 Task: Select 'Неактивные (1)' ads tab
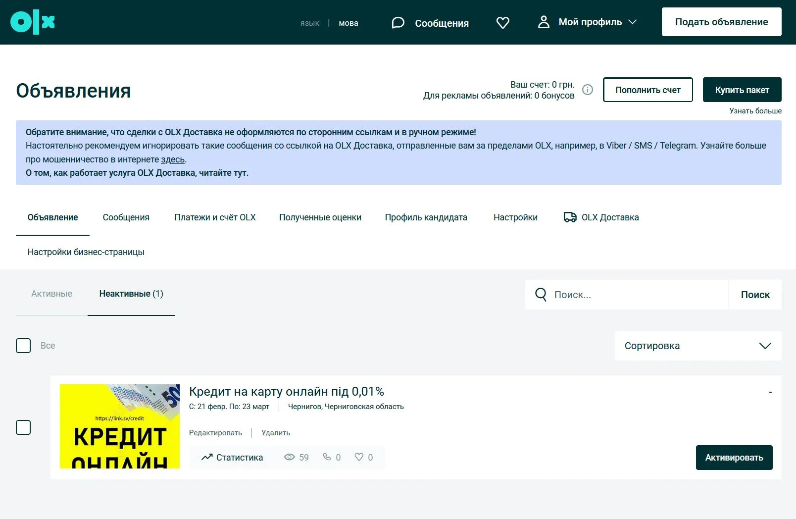pos(131,294)
